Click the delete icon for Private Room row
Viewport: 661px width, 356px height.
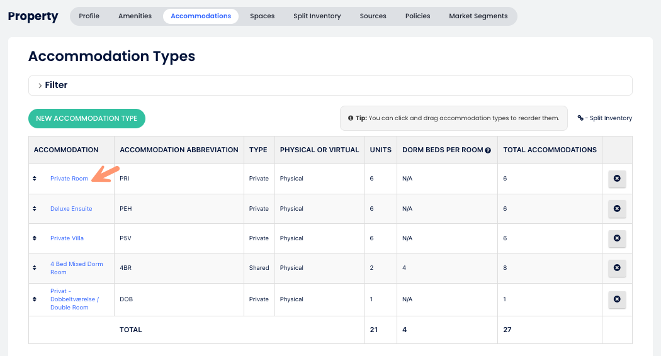coord(617,179)
